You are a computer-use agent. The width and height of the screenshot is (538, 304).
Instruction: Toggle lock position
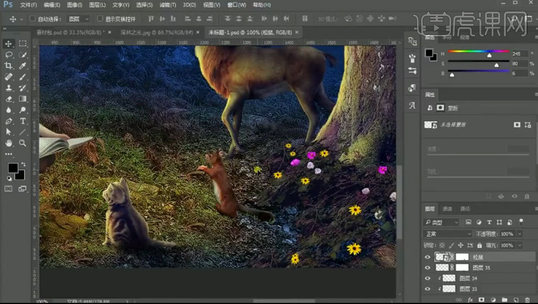461,245
